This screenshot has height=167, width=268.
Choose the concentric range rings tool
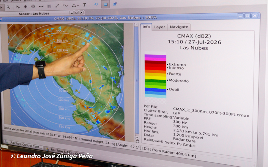33,6
